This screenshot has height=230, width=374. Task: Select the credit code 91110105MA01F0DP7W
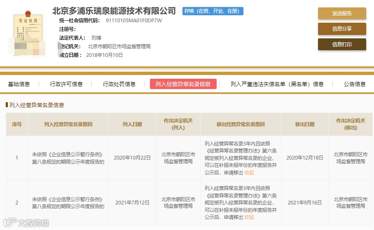[134, 21]
